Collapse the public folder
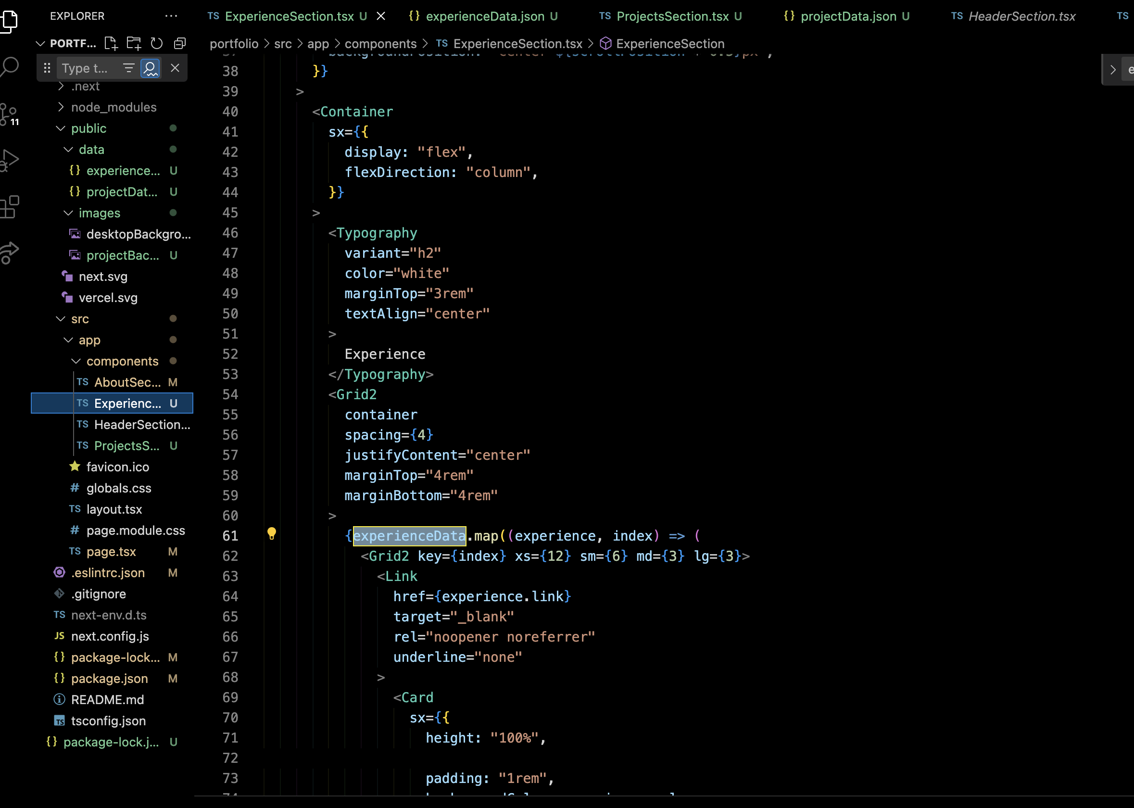1134x808 pixels. 61,128
